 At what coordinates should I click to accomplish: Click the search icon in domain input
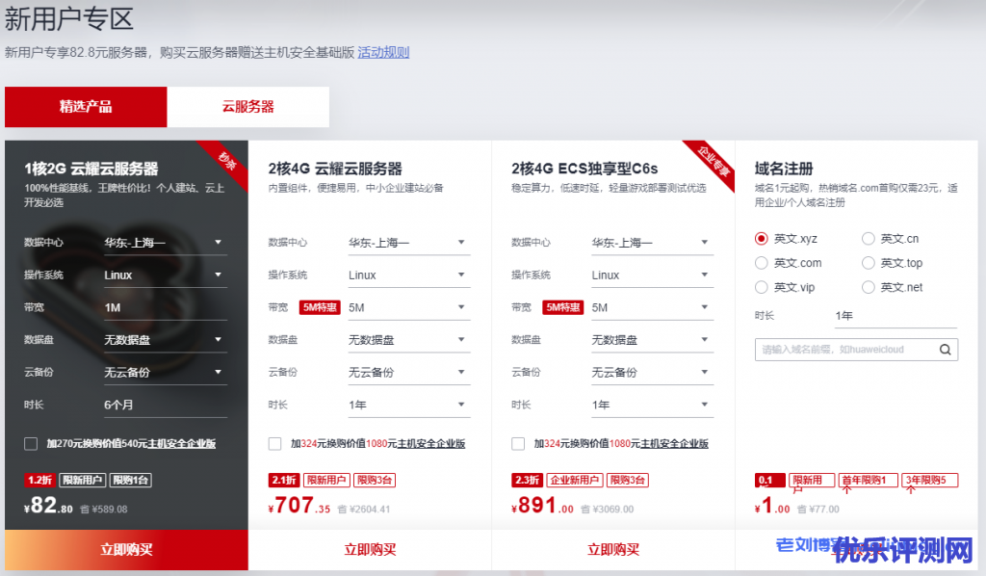(945, 350)
